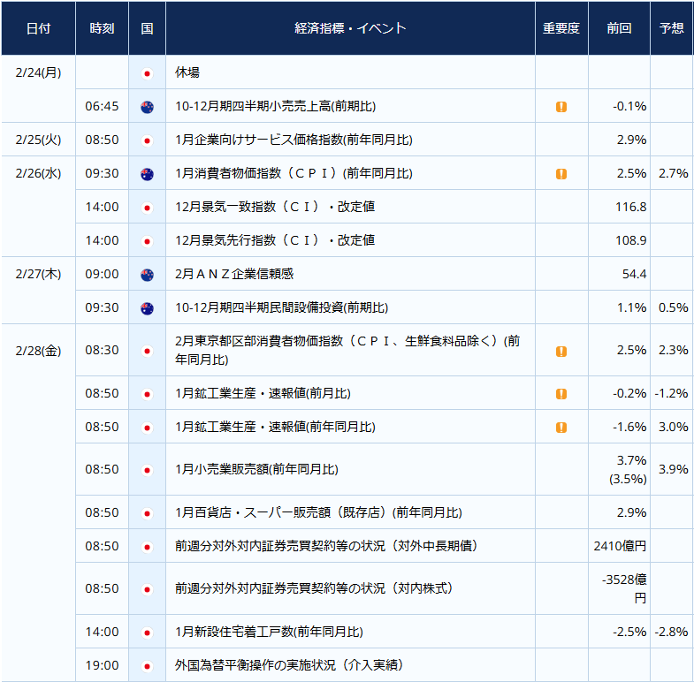Image resolution: width=694 pixels, height=682 pixels.
Task: Click the 10-12月期四半期小売売上高(前期比) event
Action: 275,106
